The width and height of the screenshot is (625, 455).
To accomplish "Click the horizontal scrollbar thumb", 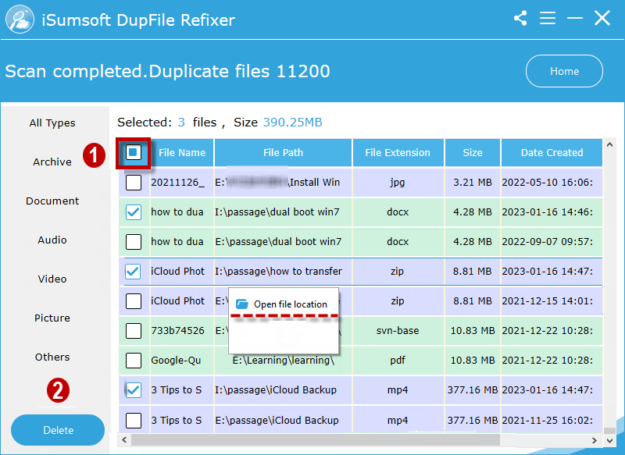I will (x=316, y=440).
